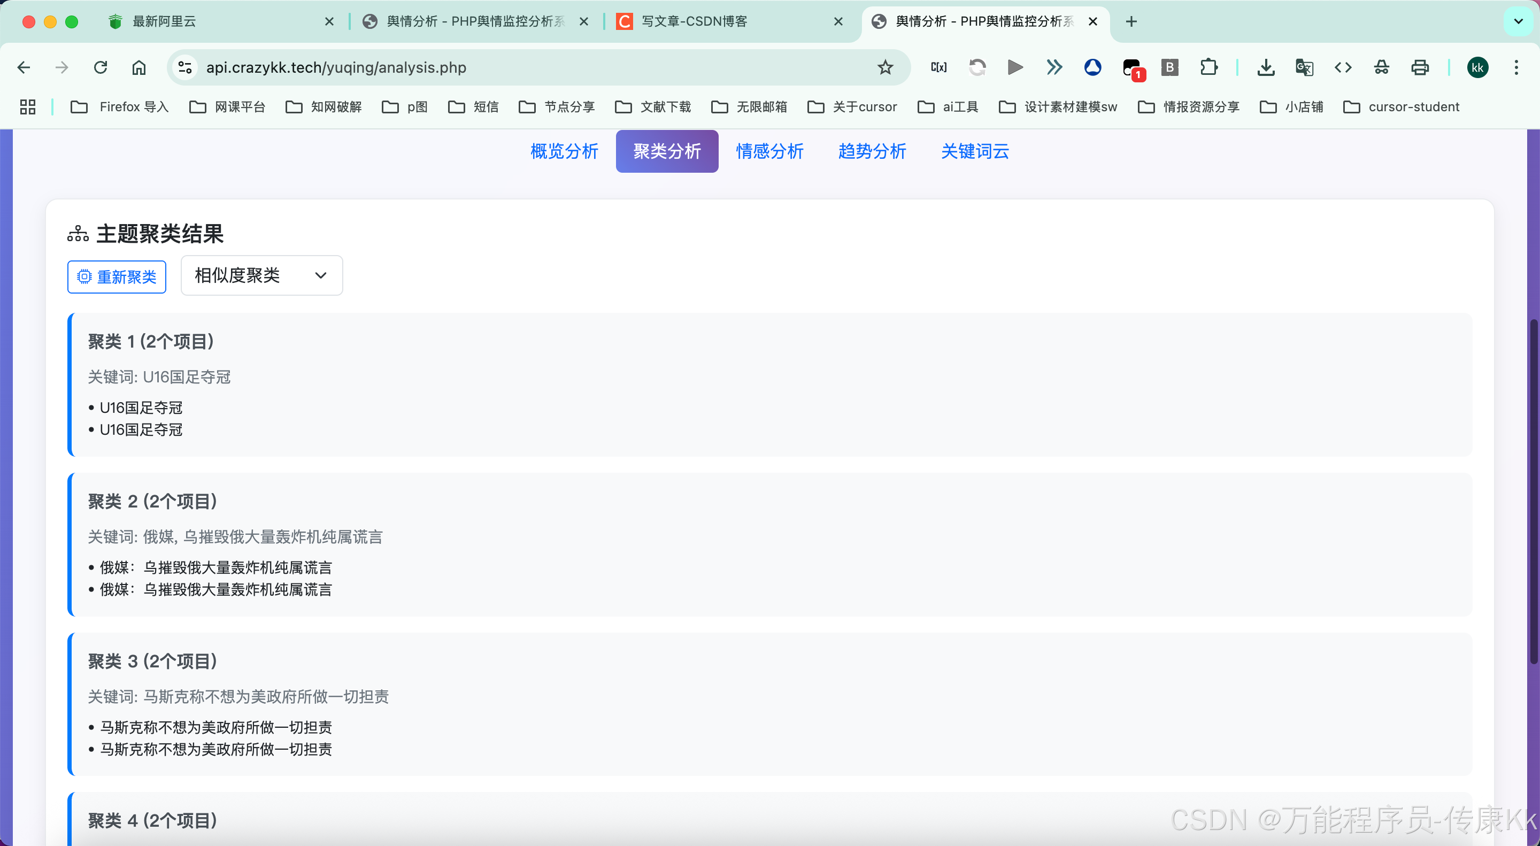Screen dimensions: 1540x846
Task: Open the extensions puzzle icon
Action: 1208,67
